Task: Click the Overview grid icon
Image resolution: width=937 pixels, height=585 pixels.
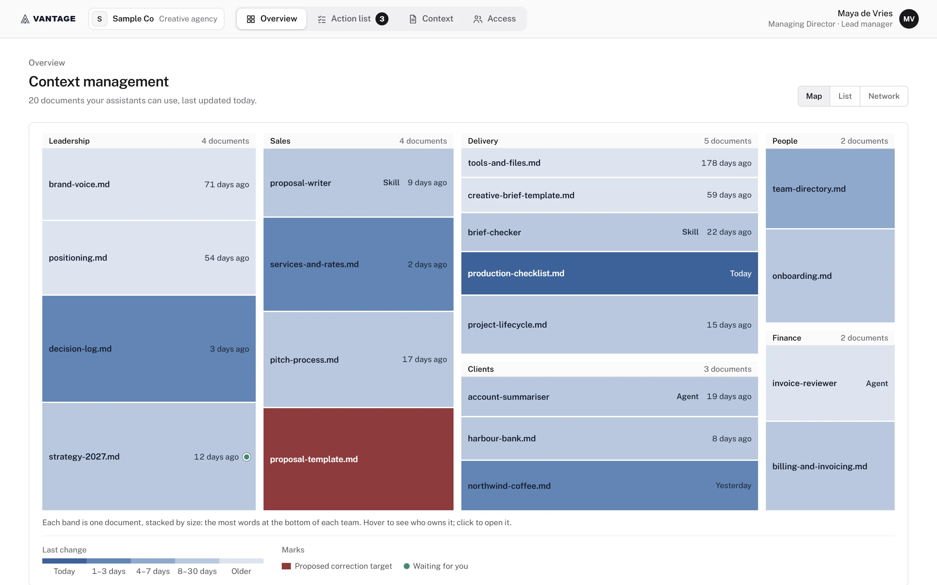Action: coord(251,19)
